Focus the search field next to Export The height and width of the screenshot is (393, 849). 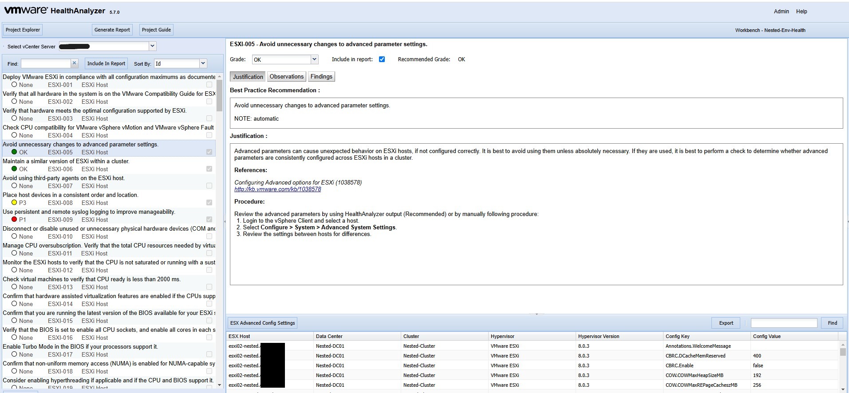tap(784, 323)
